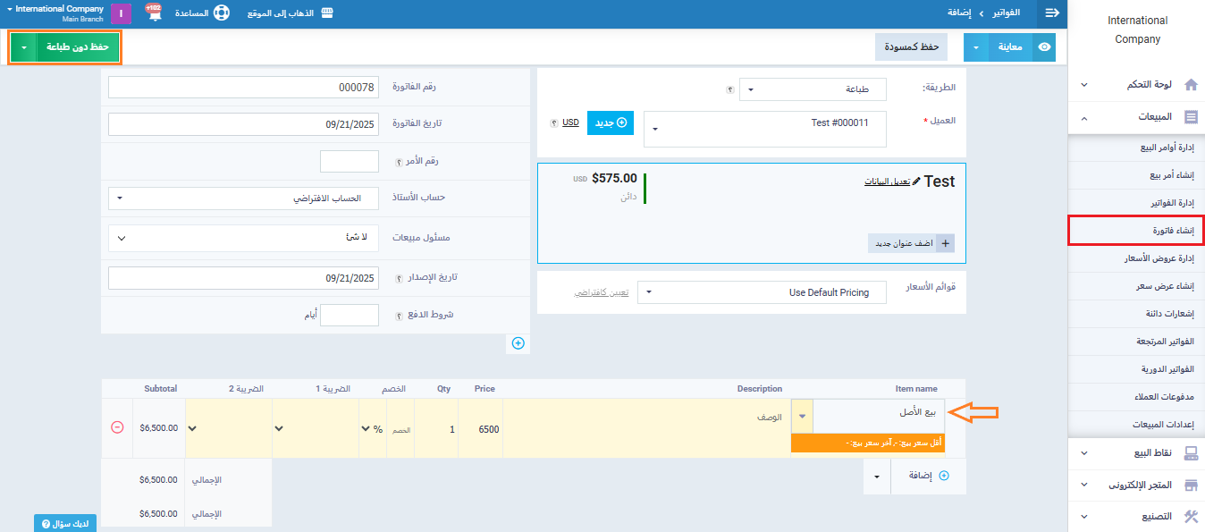Open Manage Invoices in sidebar
The width and height of the screenshot is (1205, 532).
(x=1136, y=203)
